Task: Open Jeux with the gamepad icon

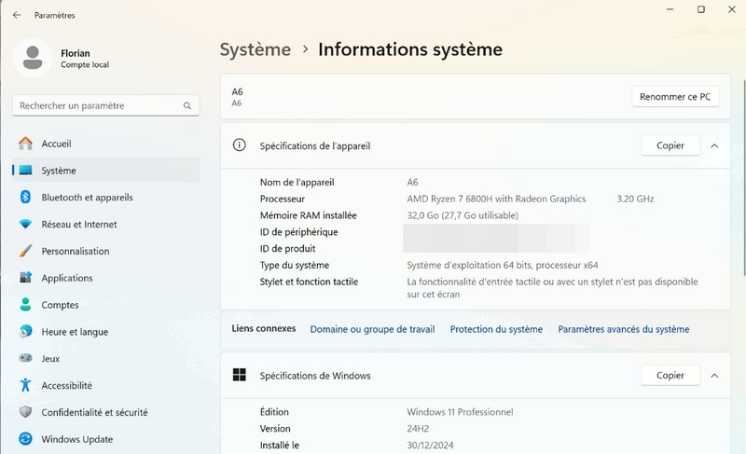Action: 25,359
